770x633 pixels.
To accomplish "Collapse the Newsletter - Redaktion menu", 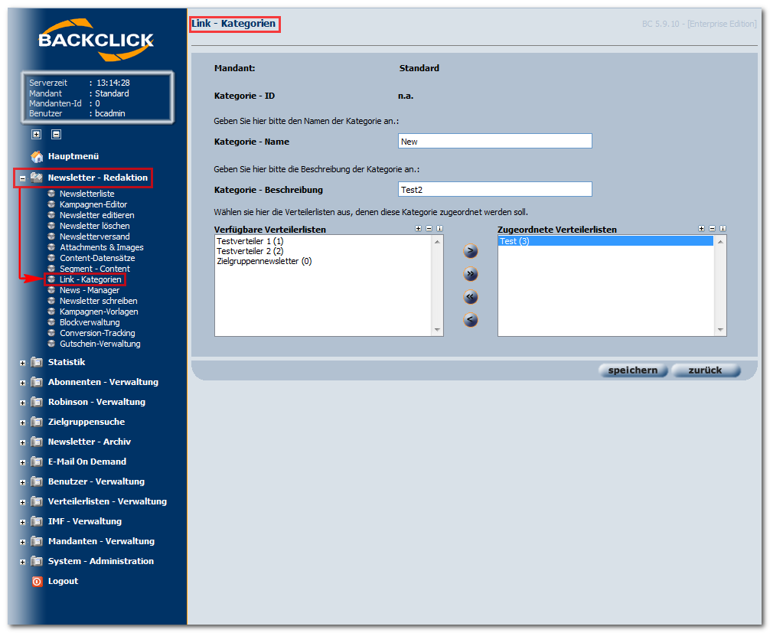I will [23, 178].
